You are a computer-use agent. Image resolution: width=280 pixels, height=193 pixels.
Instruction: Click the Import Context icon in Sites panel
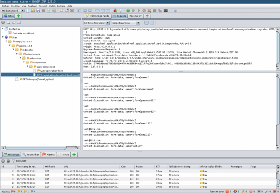[14, 22]
